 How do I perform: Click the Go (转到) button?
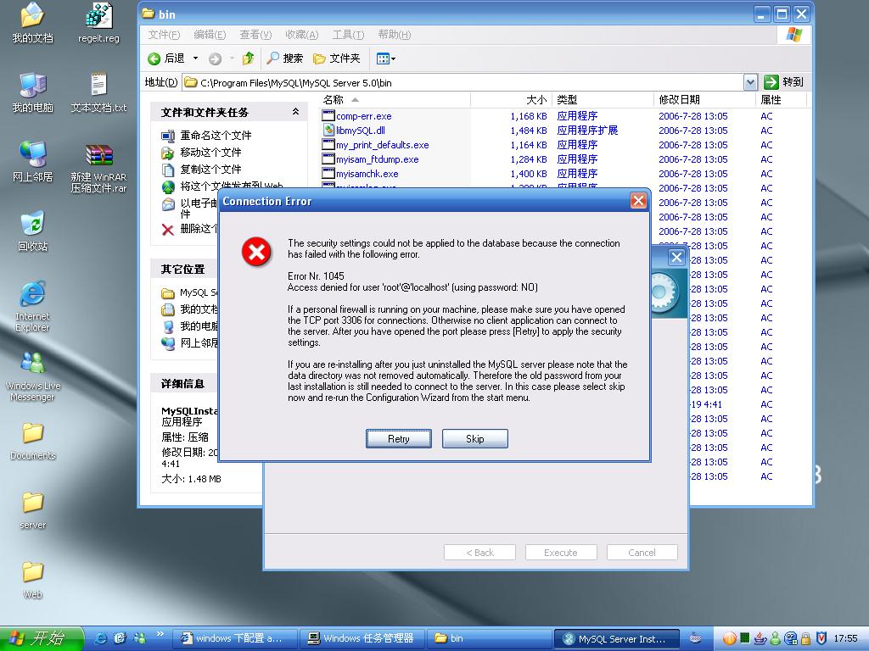tap(783, 82)
